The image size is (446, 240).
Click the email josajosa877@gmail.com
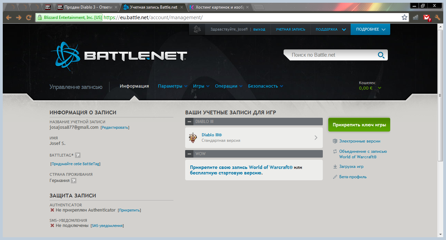click(x=74, y=127)
